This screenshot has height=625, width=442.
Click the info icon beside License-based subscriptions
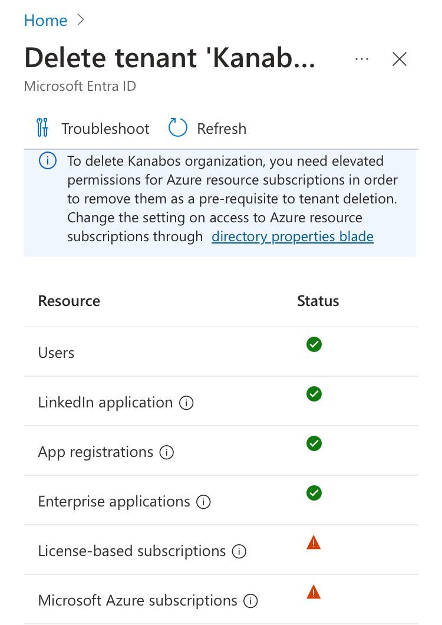pos(239,551)
